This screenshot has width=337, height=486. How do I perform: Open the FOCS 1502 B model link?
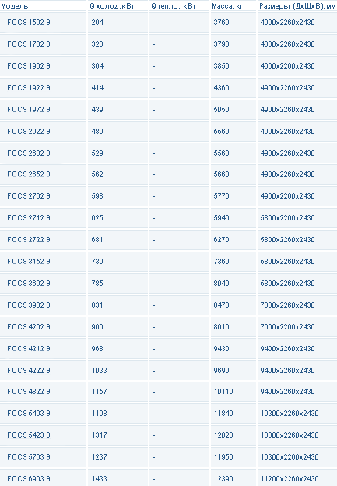tap(29, 23)
